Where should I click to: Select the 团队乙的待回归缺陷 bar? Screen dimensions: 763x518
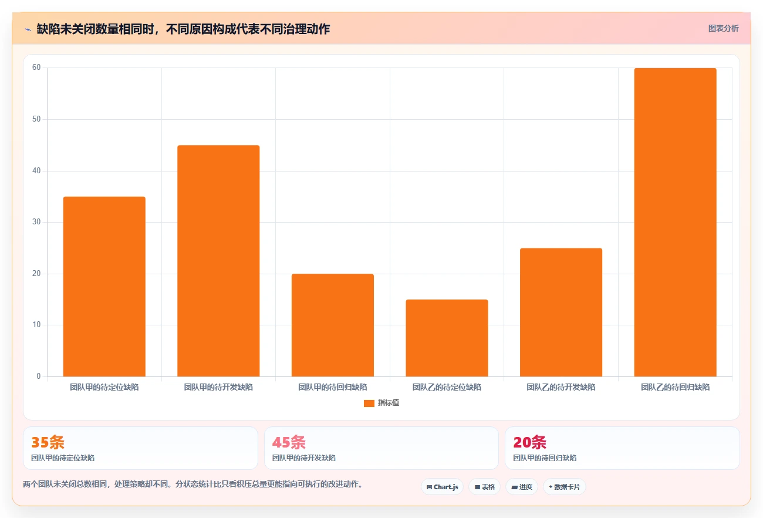(675, 222)
